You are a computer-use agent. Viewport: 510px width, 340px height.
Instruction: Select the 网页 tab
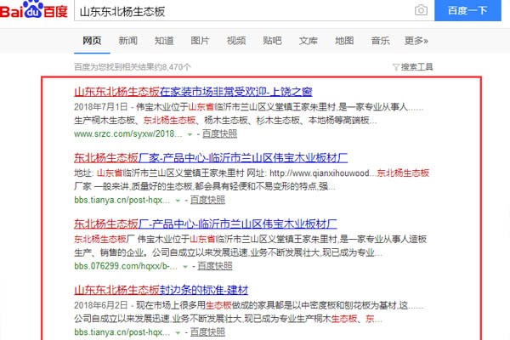[92, 41]
